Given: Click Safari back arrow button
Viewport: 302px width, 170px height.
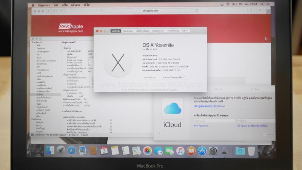Looking at the screenshot, I should (49, 11).
